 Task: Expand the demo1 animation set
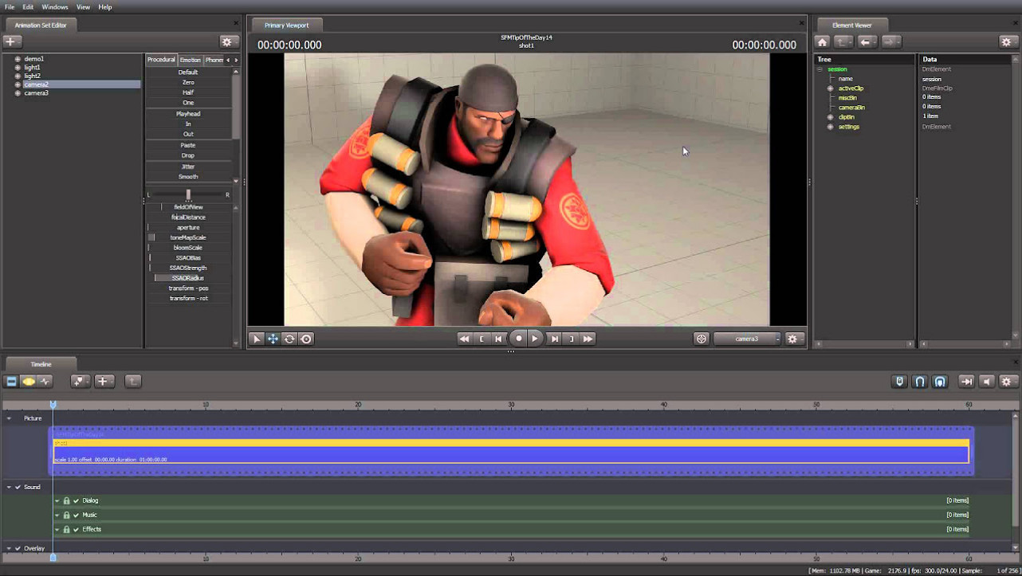point(18,59)
